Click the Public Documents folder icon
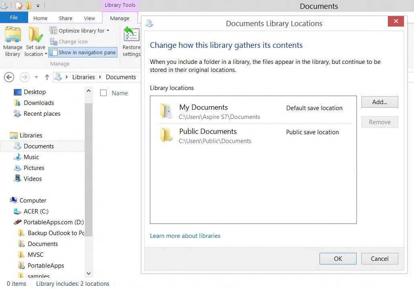Screen dimensions: 414x289 point(166,135)
